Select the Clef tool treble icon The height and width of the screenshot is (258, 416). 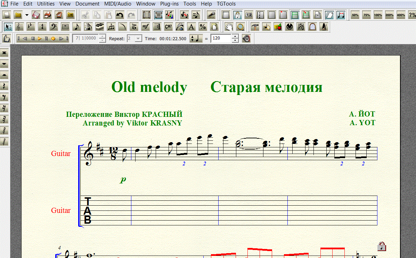[19, 27]
